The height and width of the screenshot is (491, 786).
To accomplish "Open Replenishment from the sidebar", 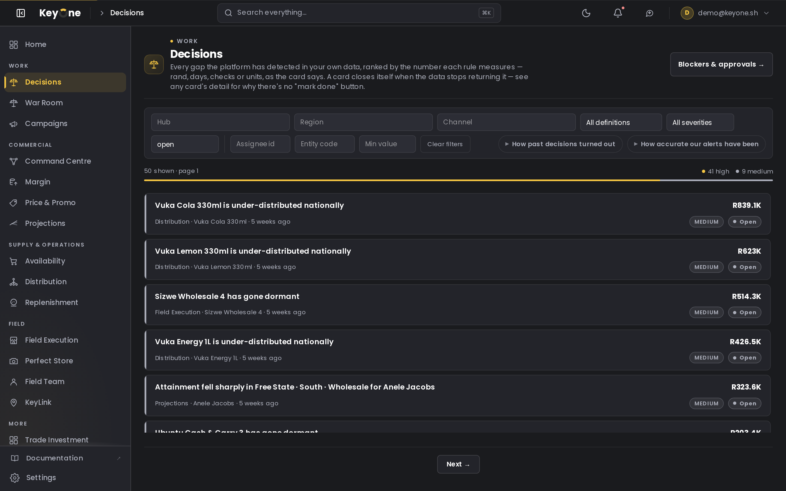I will click(65, 303).
